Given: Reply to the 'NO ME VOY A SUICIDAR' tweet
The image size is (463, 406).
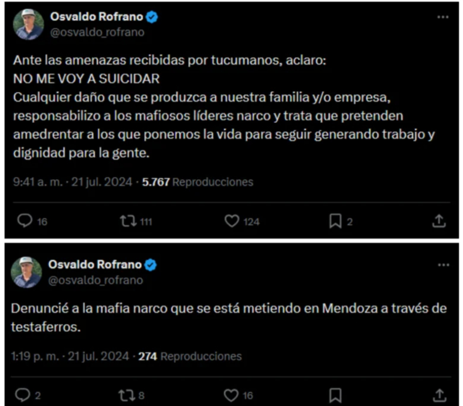Looking at the screenshot, I should (25, 221).
